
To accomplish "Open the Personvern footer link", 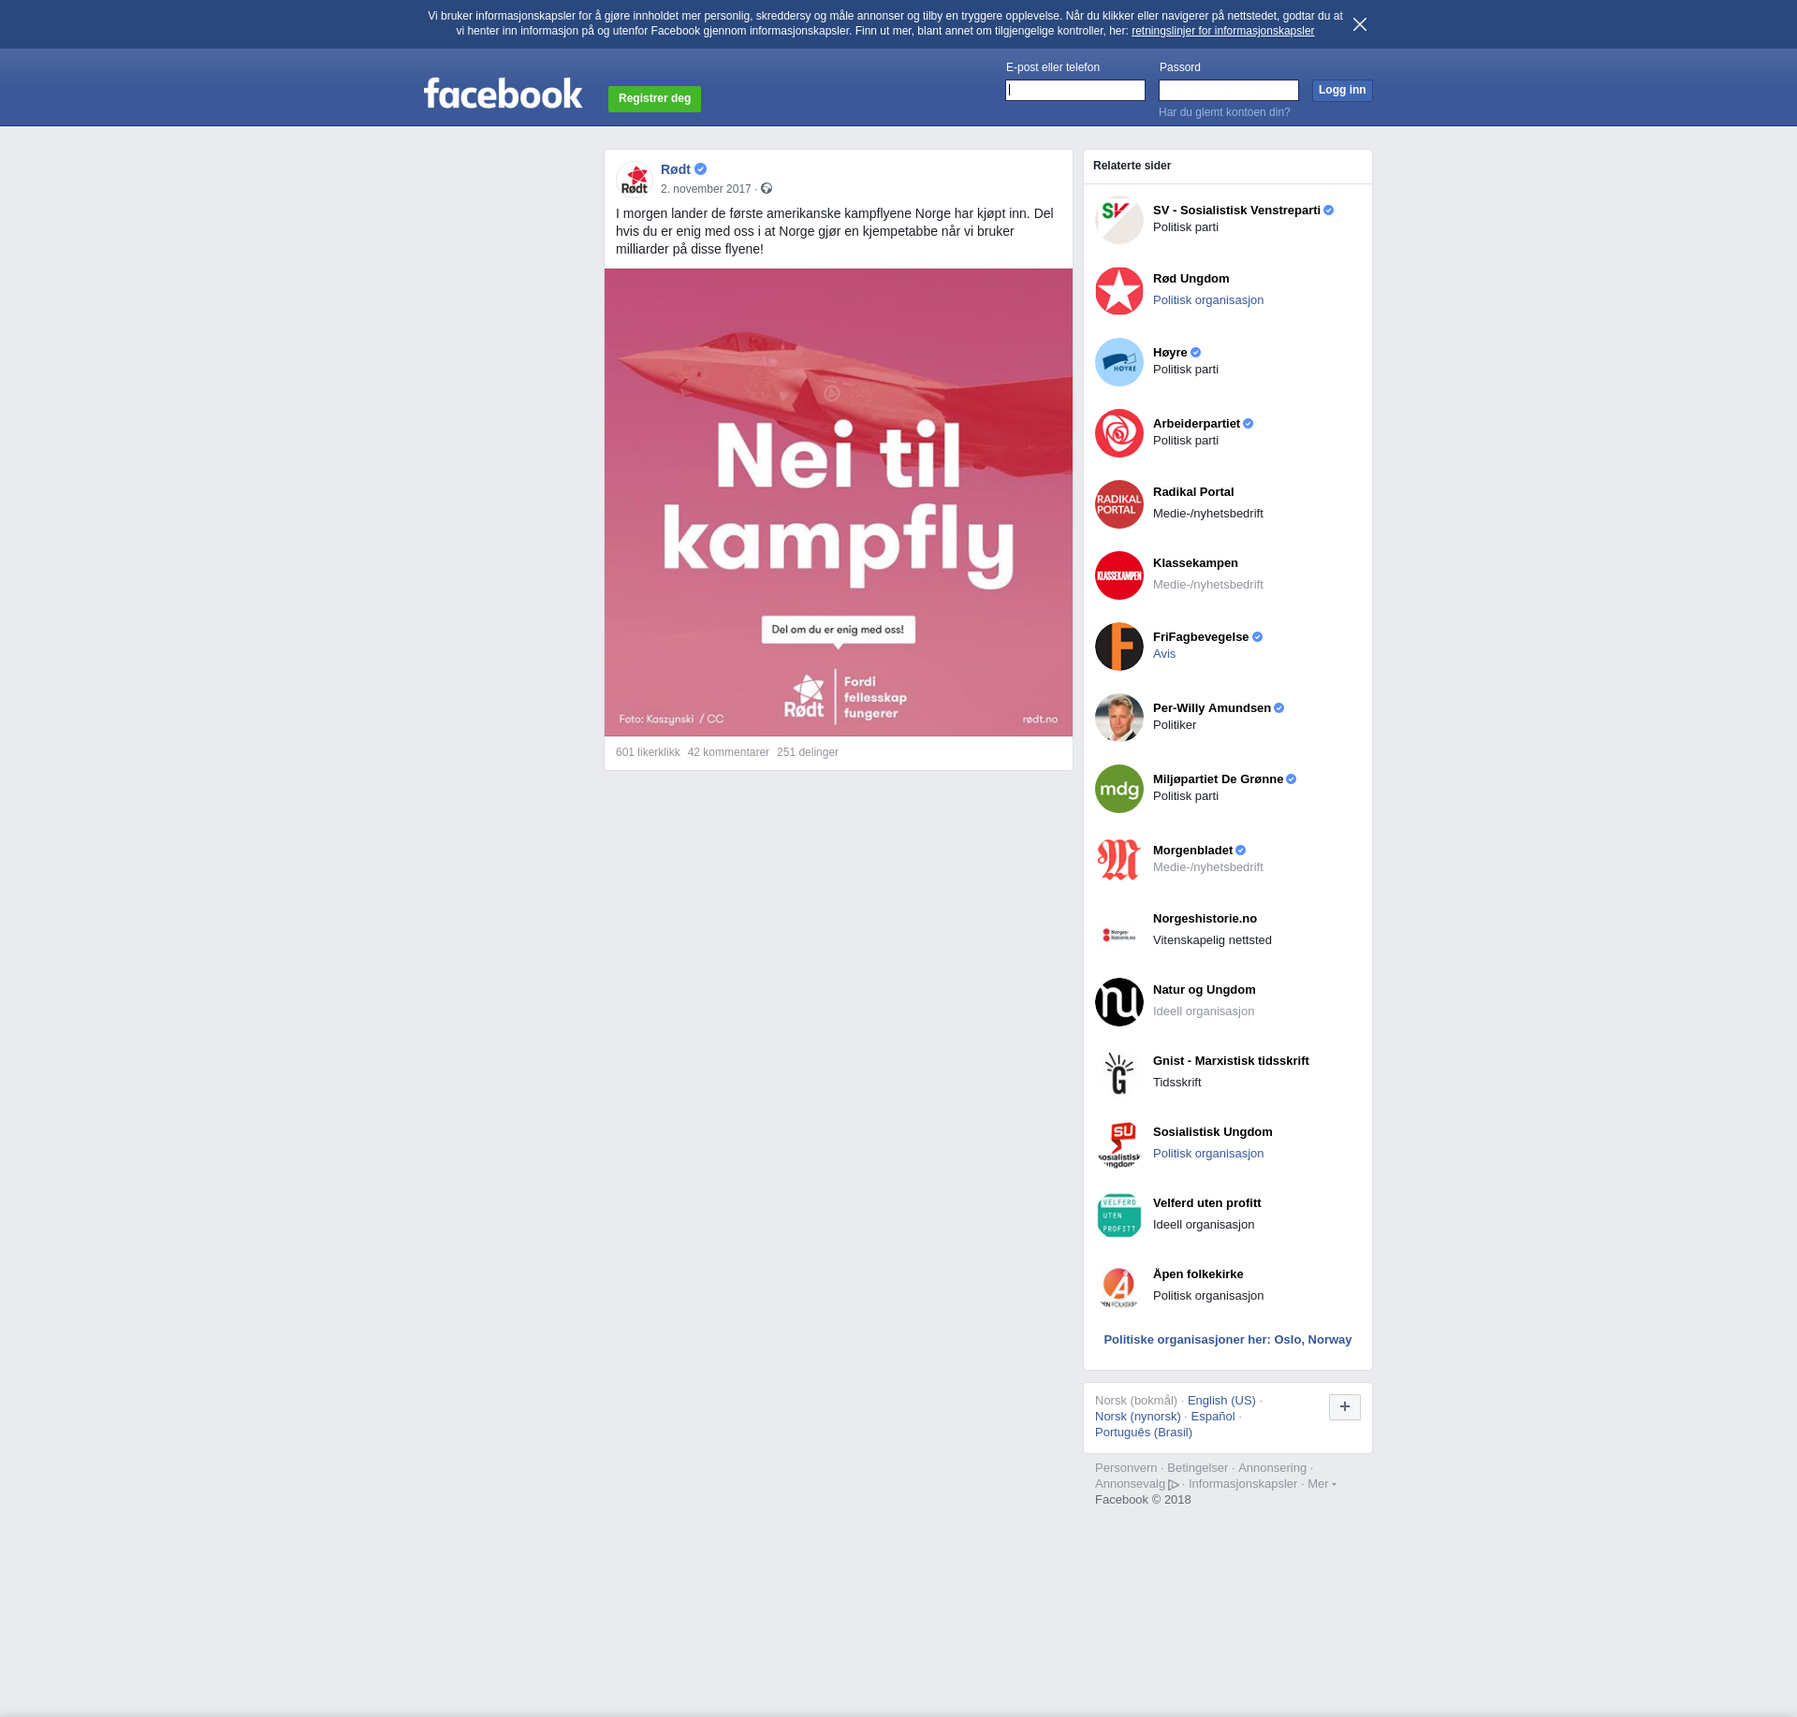I will click(1126, 1468).
